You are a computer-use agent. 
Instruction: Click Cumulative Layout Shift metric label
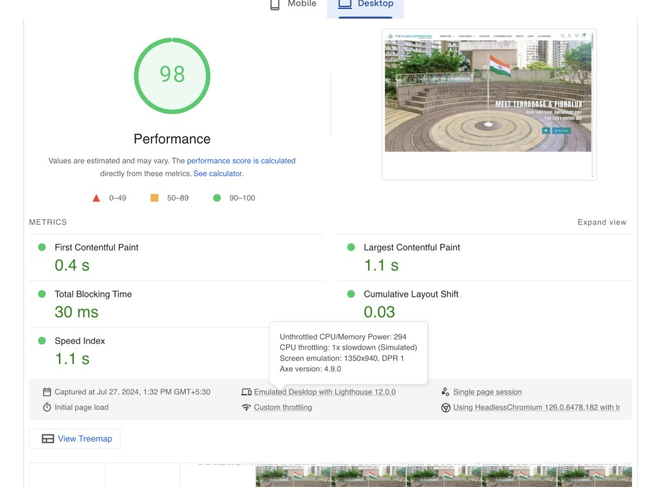click(x=411, y=294)
